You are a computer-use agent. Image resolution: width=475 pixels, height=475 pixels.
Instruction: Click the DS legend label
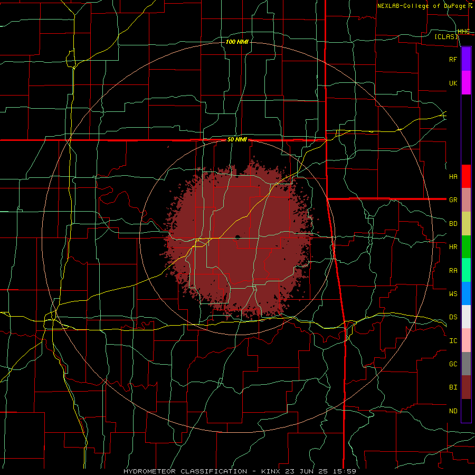pos(453,317)
